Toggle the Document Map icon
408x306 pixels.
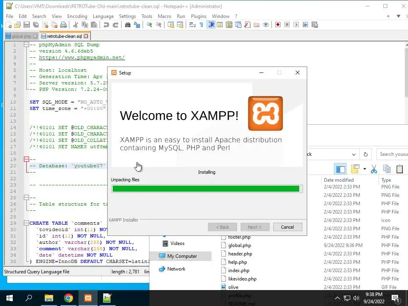[x=229, y=25]
